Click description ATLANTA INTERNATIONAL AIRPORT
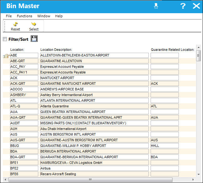Image resolution: width=203 pixels, height=183 pixels. [94, 100]
